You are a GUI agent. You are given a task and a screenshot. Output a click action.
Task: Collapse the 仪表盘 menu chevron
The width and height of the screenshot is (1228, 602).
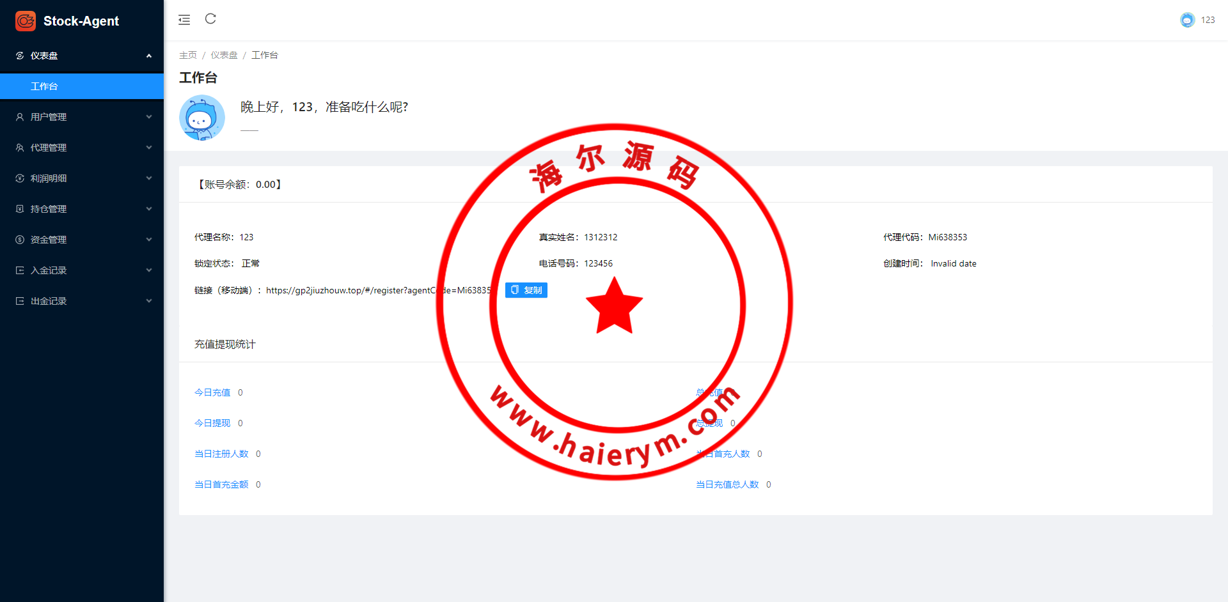149,56
